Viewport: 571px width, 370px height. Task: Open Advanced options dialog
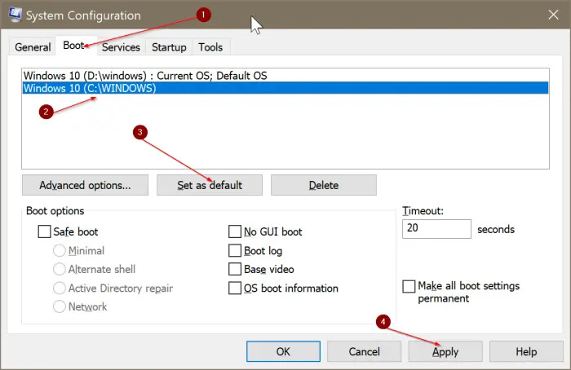click(85, 185)
